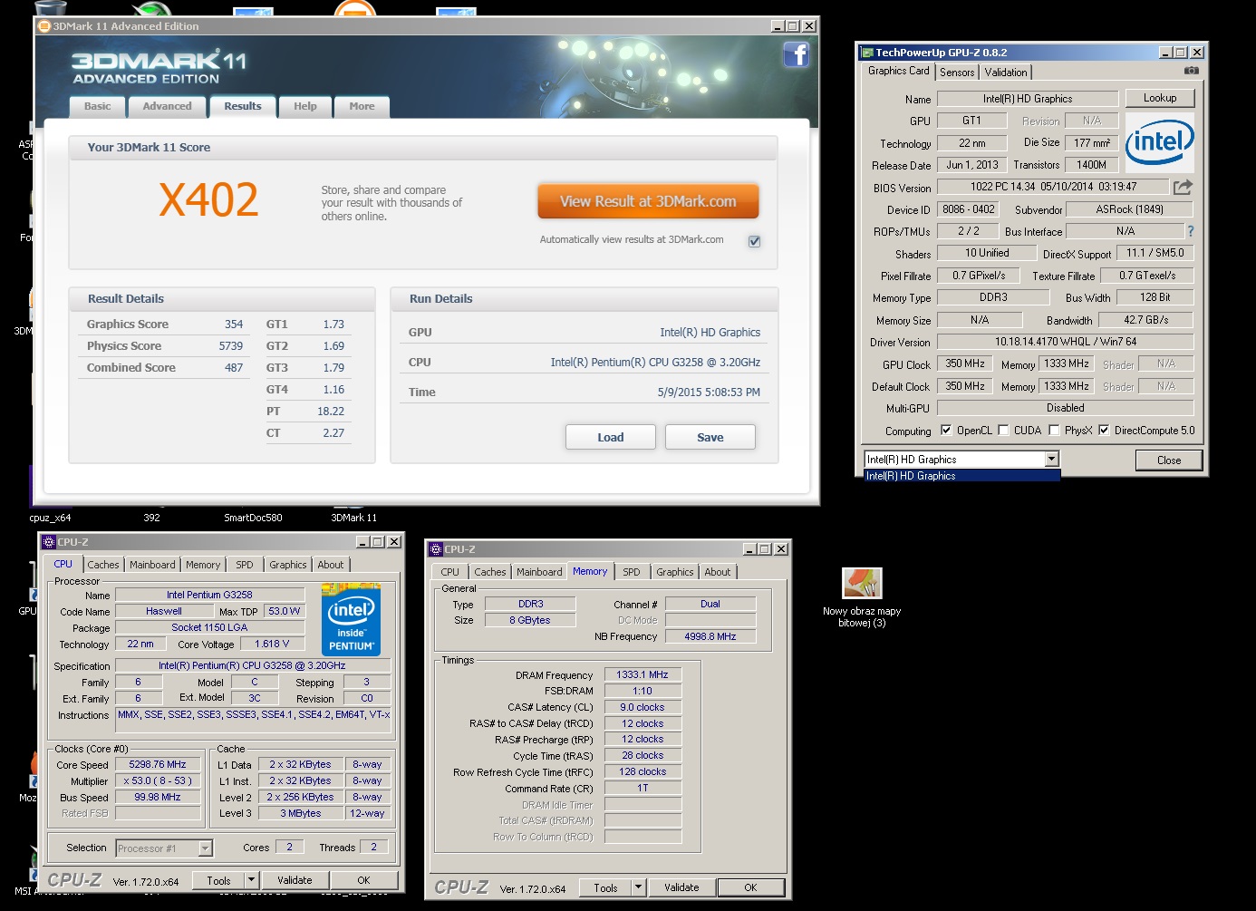Image resolution: width=1256 pixels, height=911 pixels.
Task: Click the Driver Version field in GPU-Z
Action: coord(1066,342)
